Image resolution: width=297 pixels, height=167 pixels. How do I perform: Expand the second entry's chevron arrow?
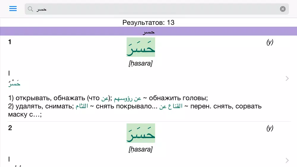click(287, 160)
